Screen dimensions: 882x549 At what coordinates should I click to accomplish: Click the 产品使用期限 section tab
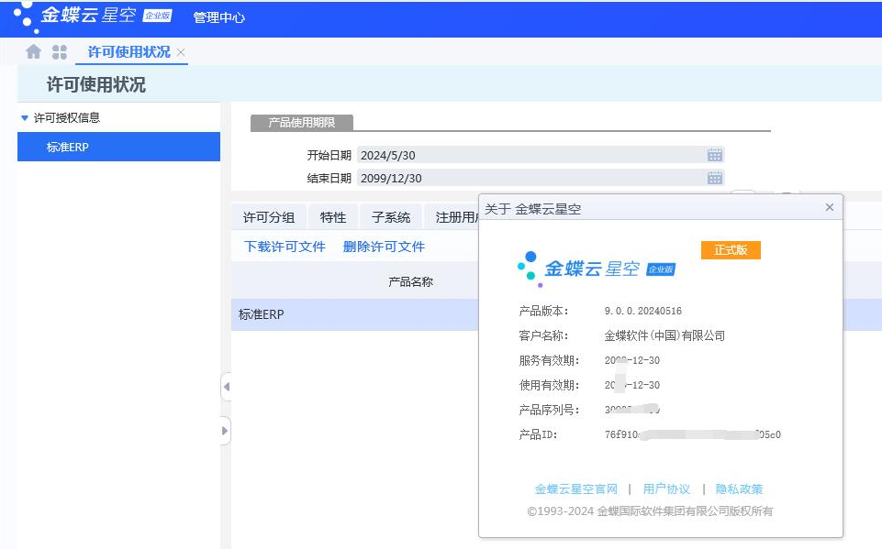tap(302, 123)
